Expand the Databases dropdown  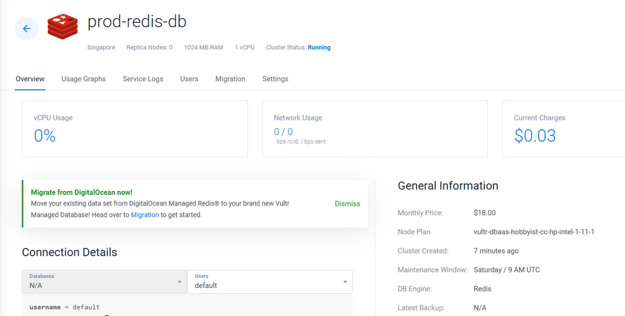pos(104,282)
